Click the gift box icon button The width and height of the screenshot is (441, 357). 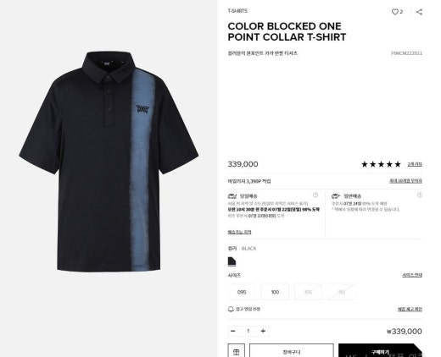(237, 351)
